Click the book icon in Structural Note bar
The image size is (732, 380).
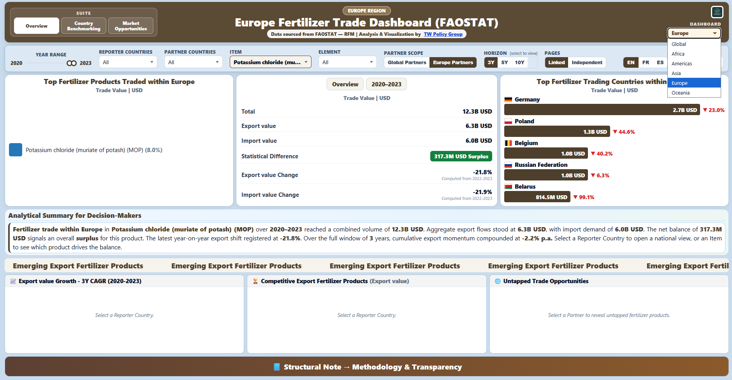click(x=277, y=367)
